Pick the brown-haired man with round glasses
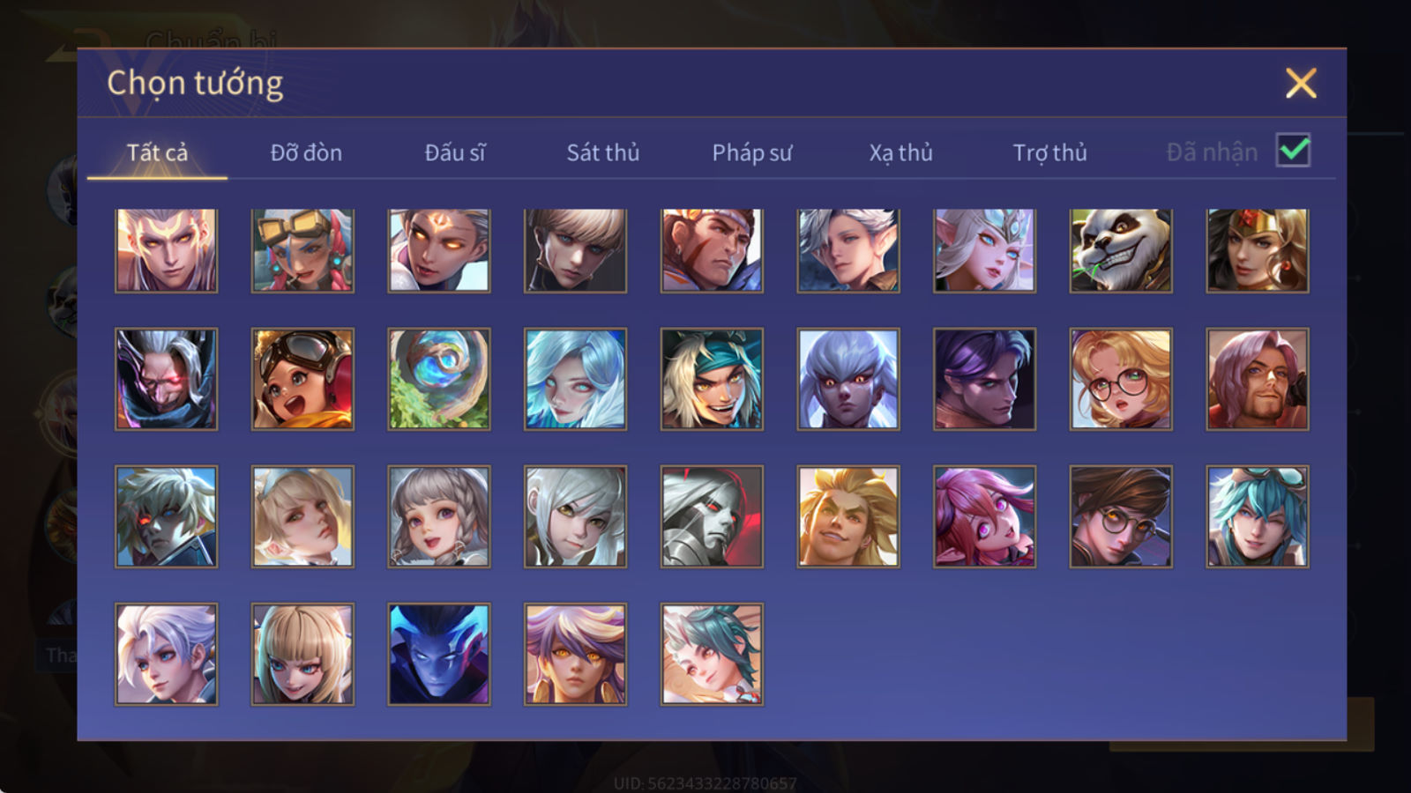The image size is (1411, 793). coord(1121,516)
